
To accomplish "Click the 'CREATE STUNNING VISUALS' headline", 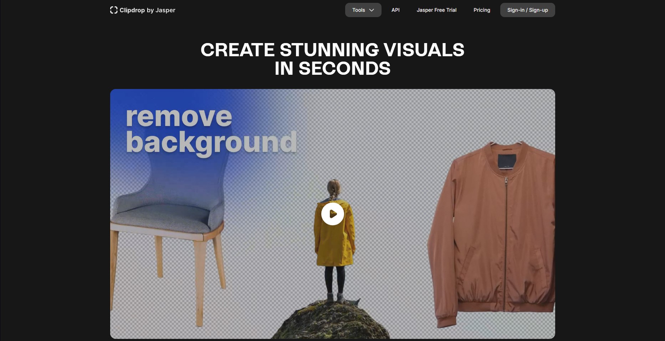I will (x=332, y=50).
